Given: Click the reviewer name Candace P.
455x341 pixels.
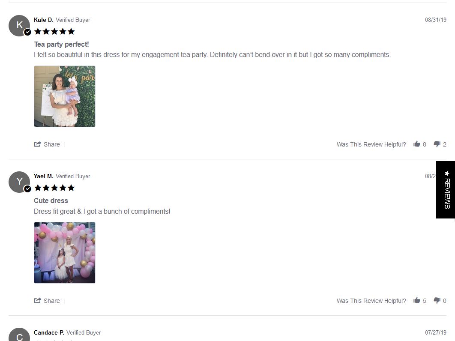Looking at the screenshot, I should [49, 332].
